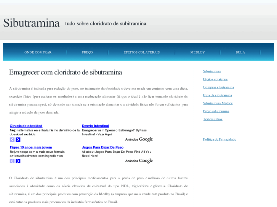The height and width of the screenshot is (207, 277).
Task: Click the Cirugia de obesidad ad title
Action: [x=26, y=126]
